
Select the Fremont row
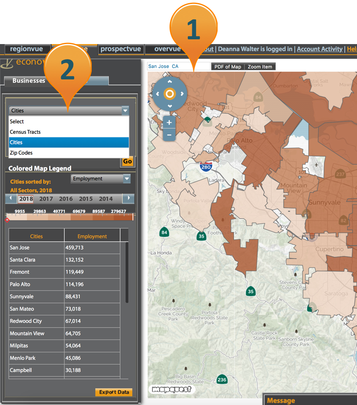pos(65,272)
